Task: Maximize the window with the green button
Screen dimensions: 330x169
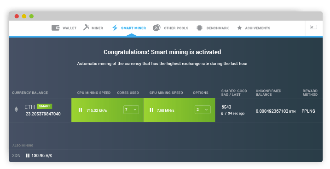Action: tap(31, 16)
